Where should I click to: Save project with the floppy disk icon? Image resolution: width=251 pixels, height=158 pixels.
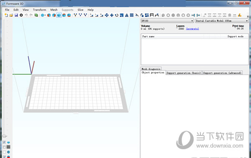pos(16,15)
